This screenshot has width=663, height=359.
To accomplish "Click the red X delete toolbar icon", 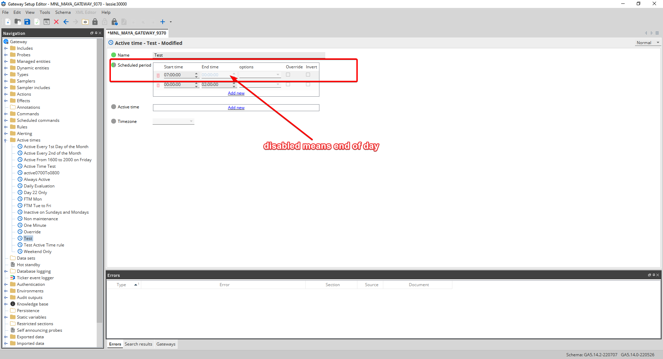I will [56, 22].
